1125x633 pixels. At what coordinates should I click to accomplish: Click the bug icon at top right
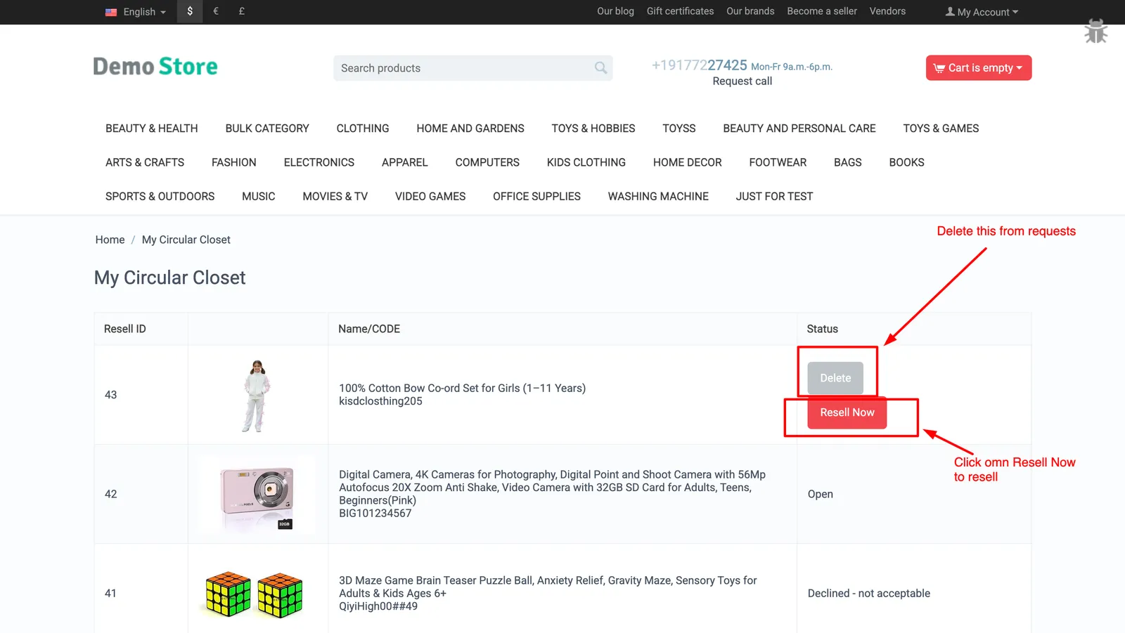click(x=1095, y=31)
